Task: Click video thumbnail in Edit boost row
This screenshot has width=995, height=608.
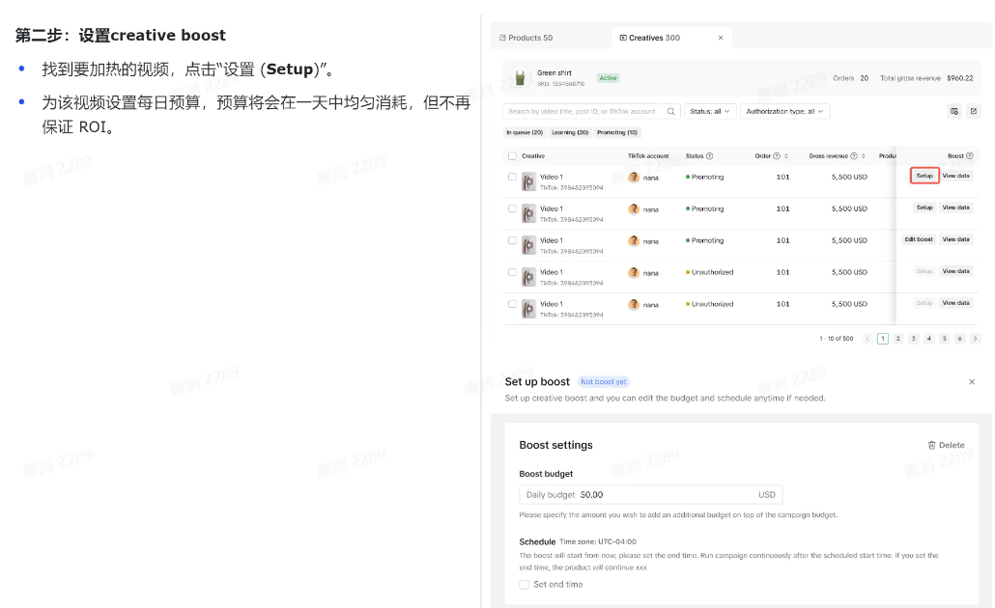Action: click(528, 245)
